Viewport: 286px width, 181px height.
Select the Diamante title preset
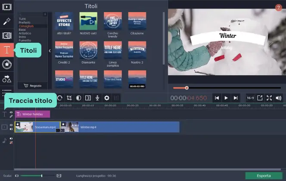click(88, 50)
